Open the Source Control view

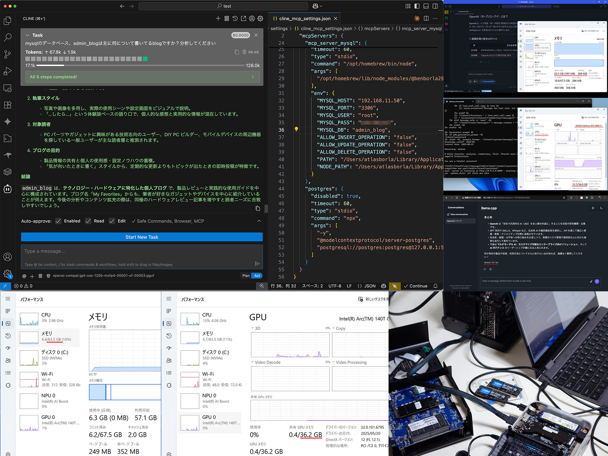(x=8, y=54)
